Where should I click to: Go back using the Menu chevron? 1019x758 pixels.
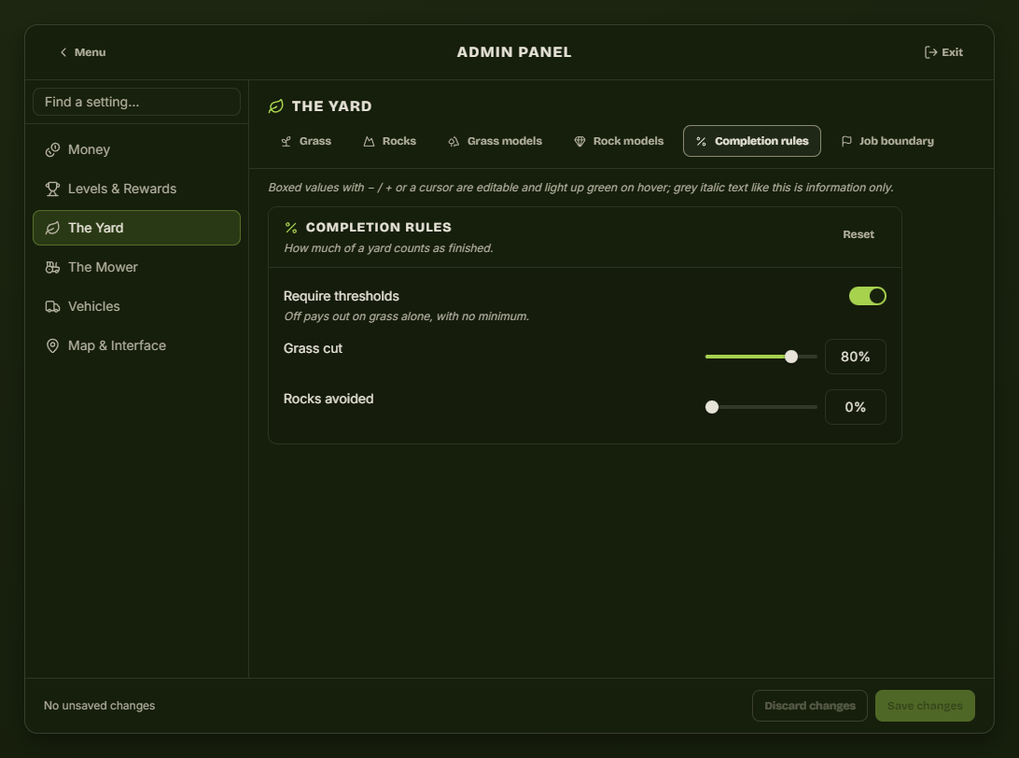[63, 52]
